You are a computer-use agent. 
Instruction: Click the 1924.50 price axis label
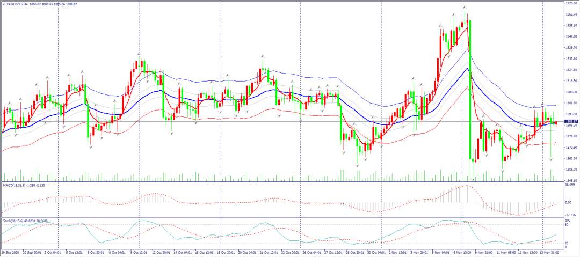pos(572,70)
